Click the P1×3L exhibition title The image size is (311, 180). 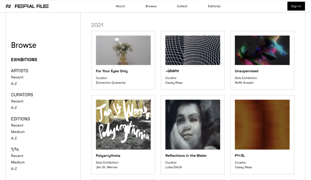[240, 156]
